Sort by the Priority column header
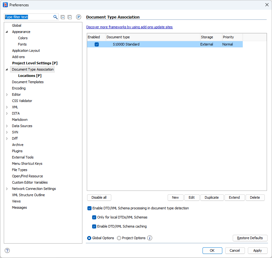Viewport: 272px width, 258px height. (232, 37)
